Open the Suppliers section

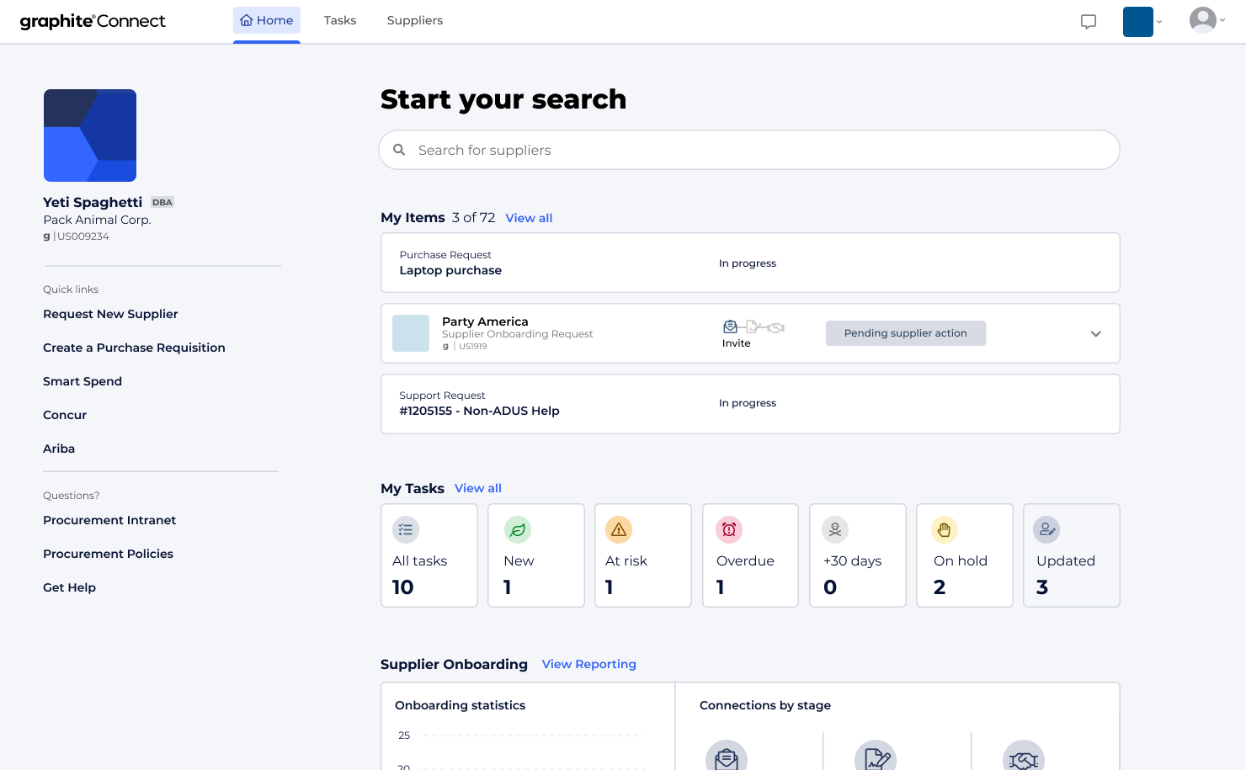(414, 19)
